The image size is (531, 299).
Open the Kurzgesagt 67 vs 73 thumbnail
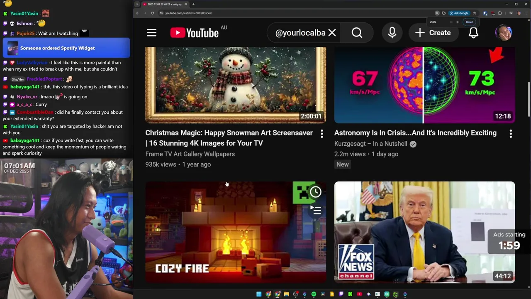coord(425,85)
